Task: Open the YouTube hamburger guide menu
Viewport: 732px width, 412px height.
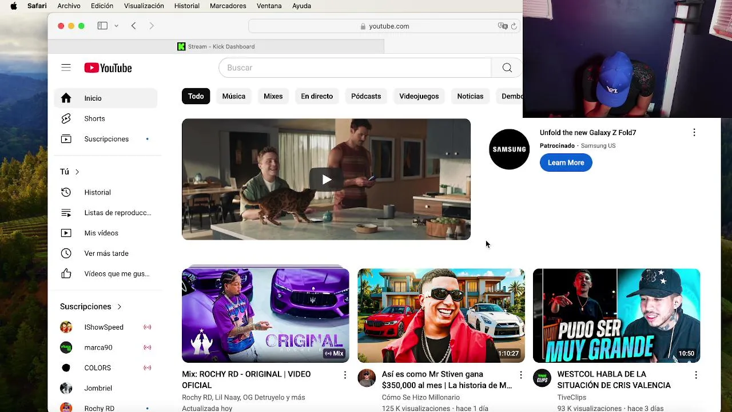Action: [66, 68]
